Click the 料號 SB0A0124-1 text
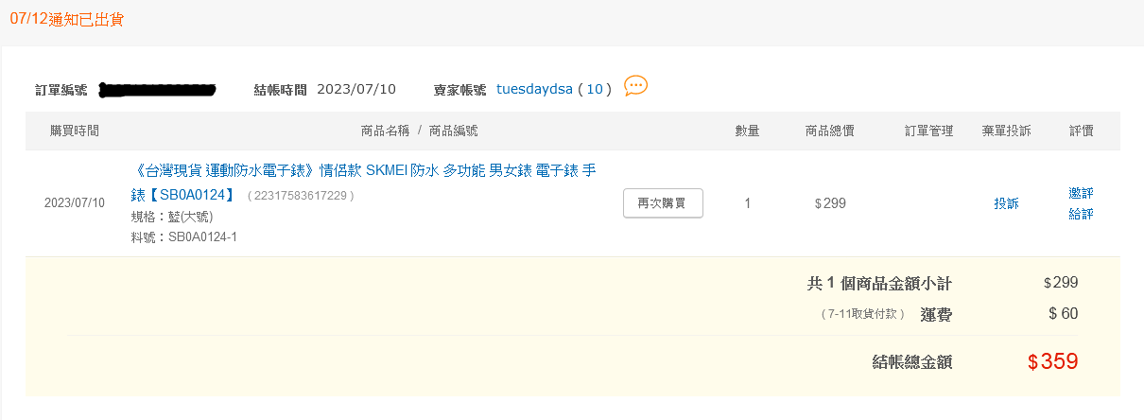 tap(183, 236)
